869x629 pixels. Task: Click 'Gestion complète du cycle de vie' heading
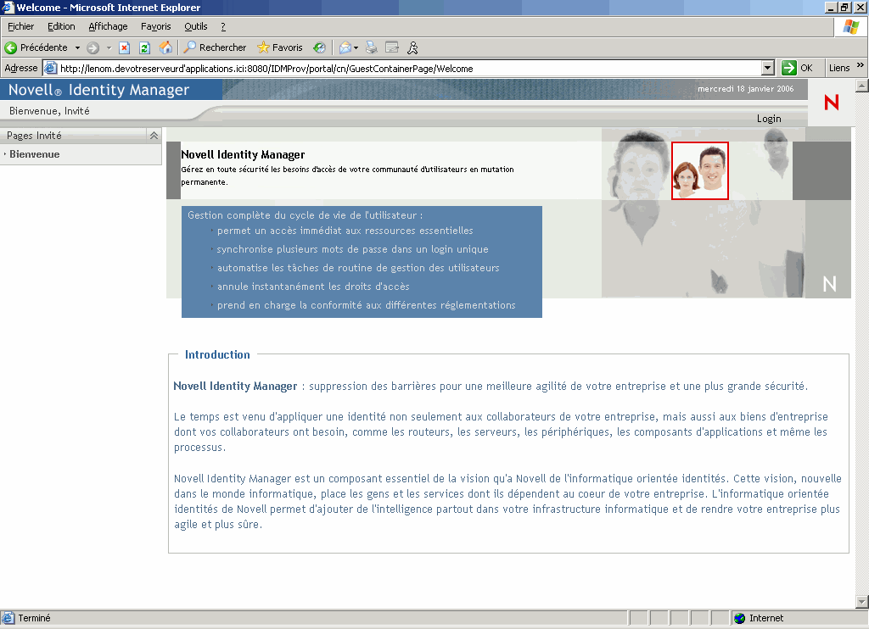[305, 215]
